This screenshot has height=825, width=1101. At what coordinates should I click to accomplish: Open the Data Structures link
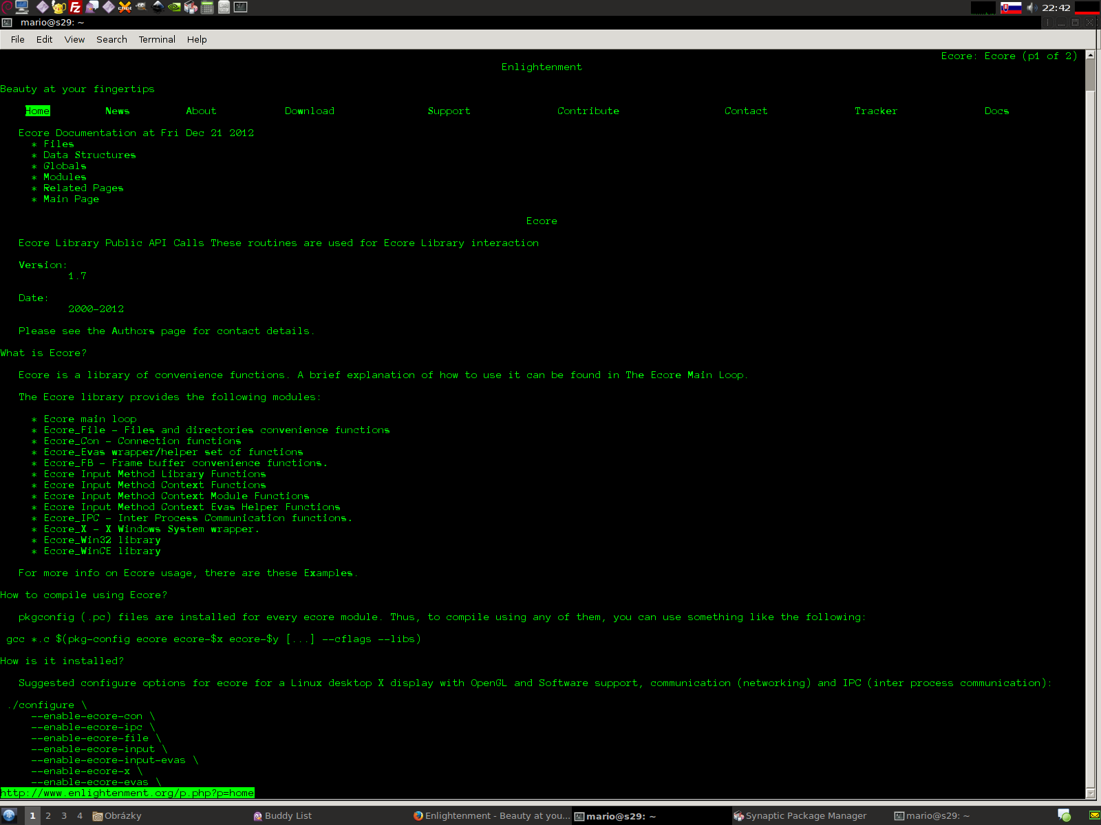pos(89,155)
